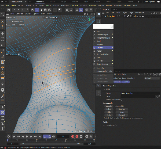
Task: Select the Rotate tool in left toolbar
Action: (3, 39)
